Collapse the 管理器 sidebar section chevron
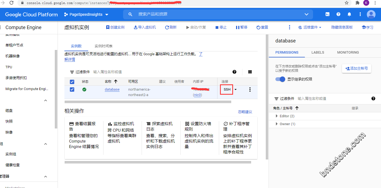Screen dimensions: 381x188 (46, 177)
